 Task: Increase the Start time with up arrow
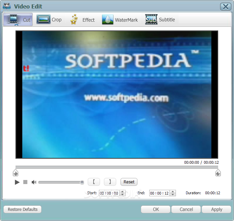tap(123, 192)
